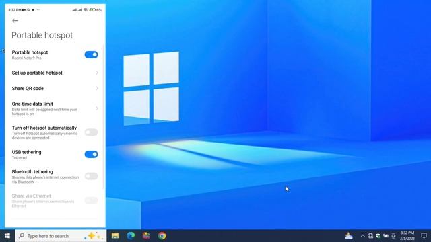Toggle the Share via Ethernet switch
This screenshot has width=431, height=242.
tap(92, 200)
